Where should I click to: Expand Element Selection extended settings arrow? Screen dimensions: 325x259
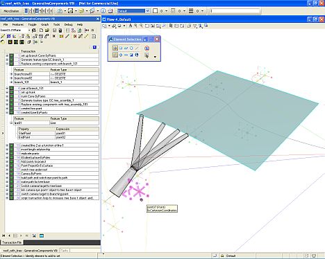[155, 57]
